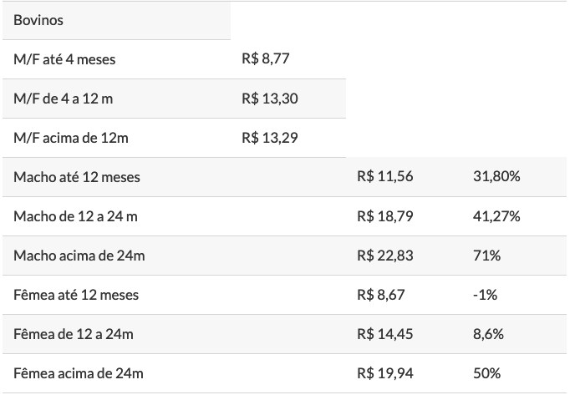Select the M/F de 4 a 12 m label

click(x=63, y=99)
